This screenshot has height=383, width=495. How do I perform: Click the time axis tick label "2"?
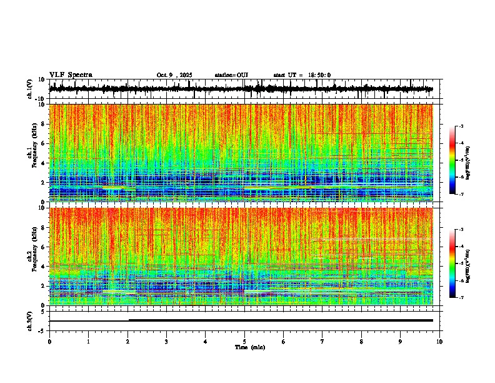pyautogui.click(x=127, y=342)
